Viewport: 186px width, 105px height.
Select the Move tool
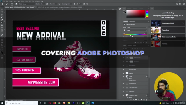(2, 10)
